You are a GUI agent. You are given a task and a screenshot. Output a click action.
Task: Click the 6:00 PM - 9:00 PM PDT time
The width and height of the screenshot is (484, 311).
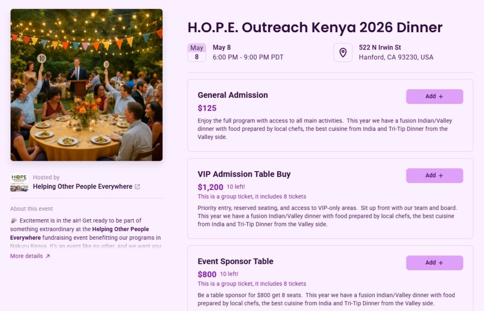[x=248, y=57]
